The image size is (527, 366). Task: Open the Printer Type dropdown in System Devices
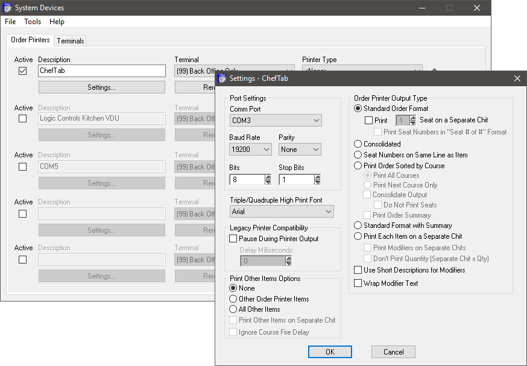[x=362, y=68]
